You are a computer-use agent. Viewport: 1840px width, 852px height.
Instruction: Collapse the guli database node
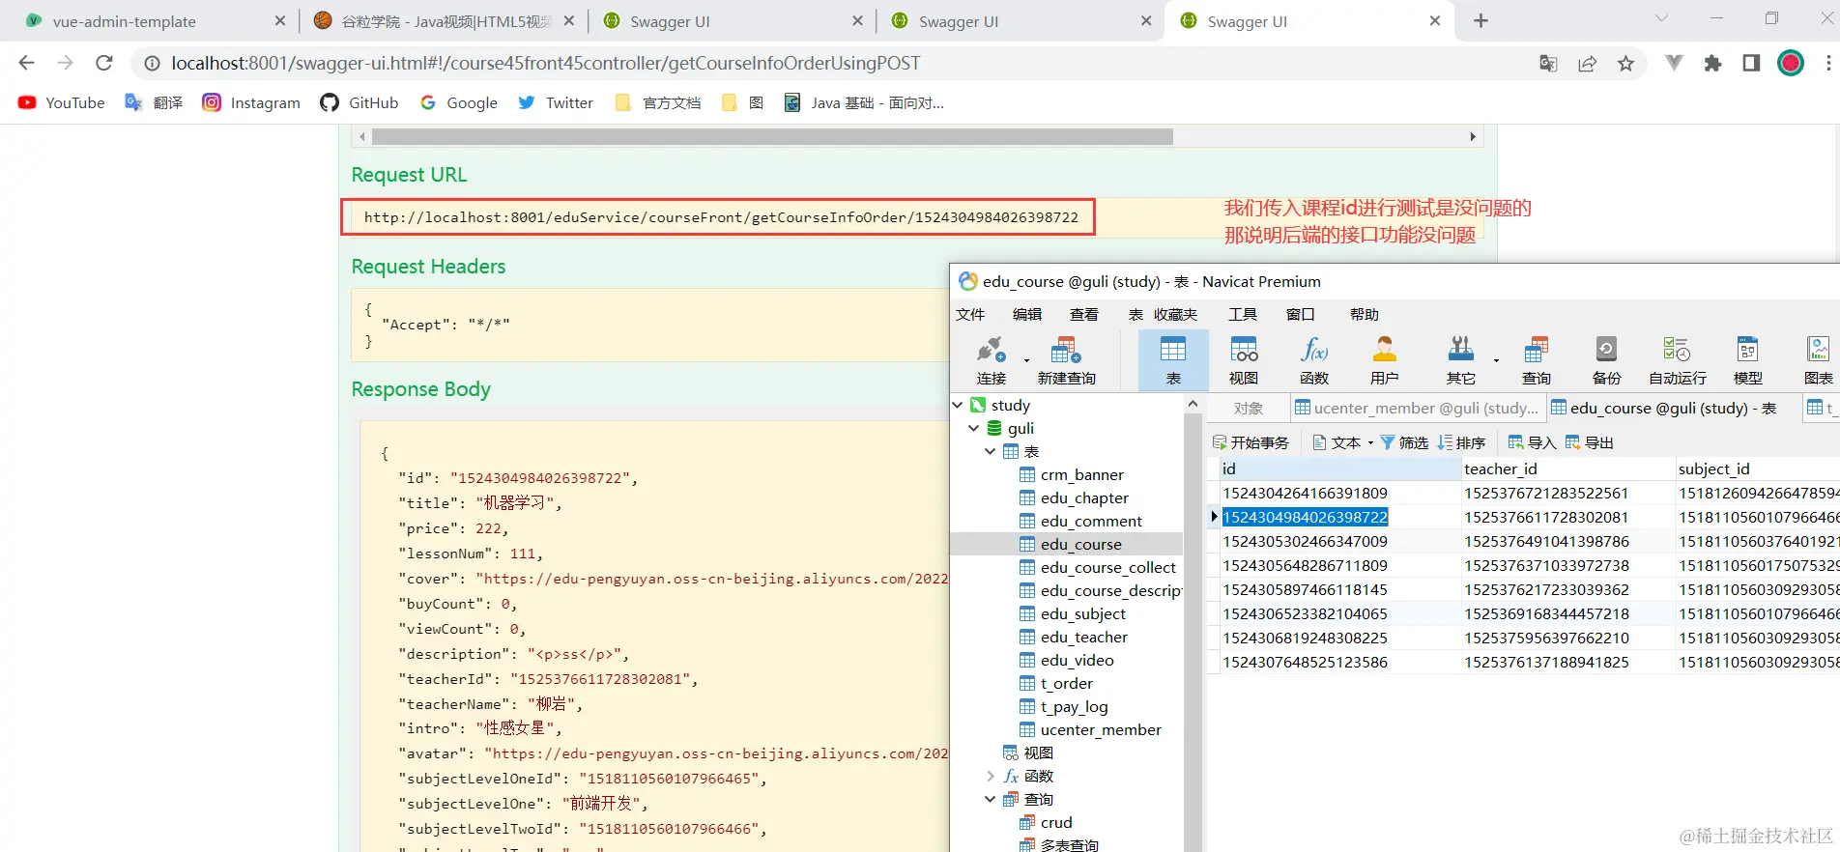point(974,428)
